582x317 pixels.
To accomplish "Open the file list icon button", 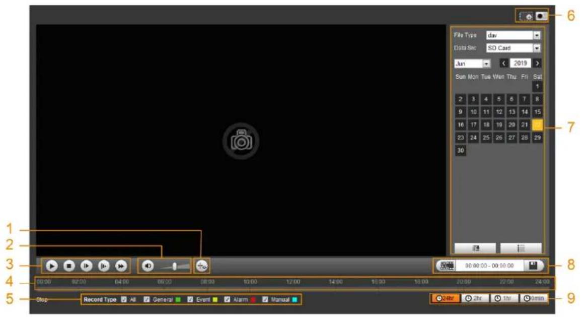I will click(x=521, y=248).
